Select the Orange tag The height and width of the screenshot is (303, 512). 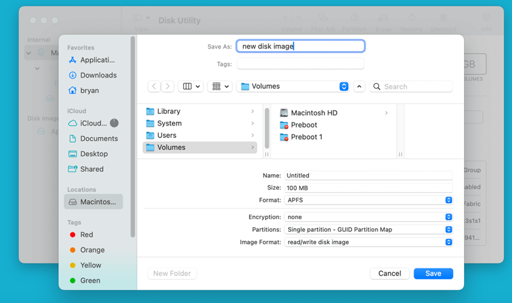87,250
